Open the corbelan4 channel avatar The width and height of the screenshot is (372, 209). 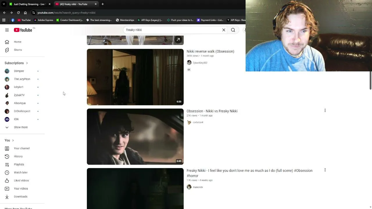[189, 122]
